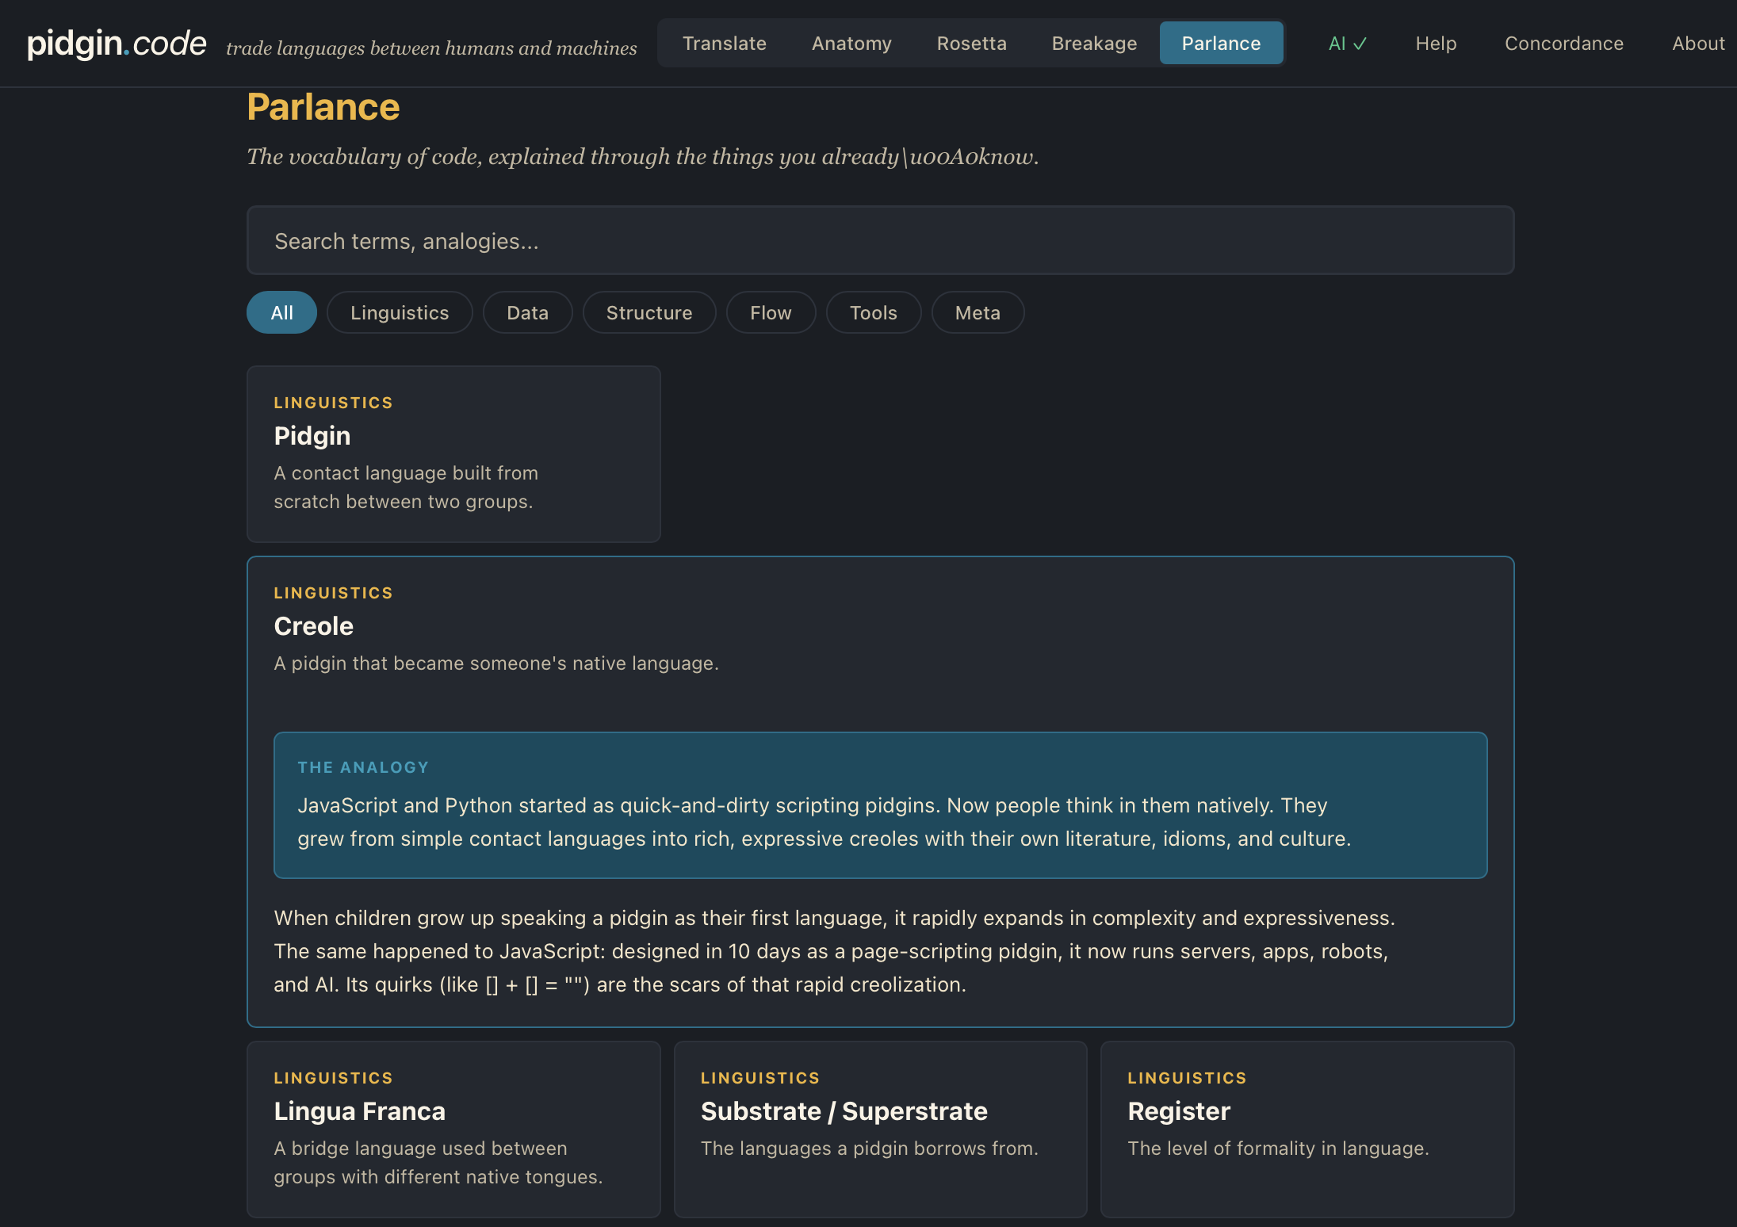Toggle the AI checkmark indicator
Image resolution: width=1737 pixels, height=1227 pixels.
coord(1346,44)
